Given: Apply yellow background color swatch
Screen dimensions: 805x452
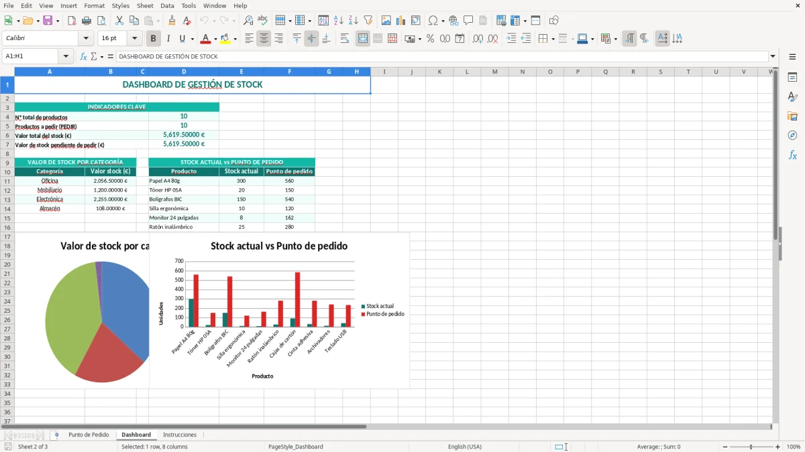Looking at the screenshot, I should (x=225, y=39).
